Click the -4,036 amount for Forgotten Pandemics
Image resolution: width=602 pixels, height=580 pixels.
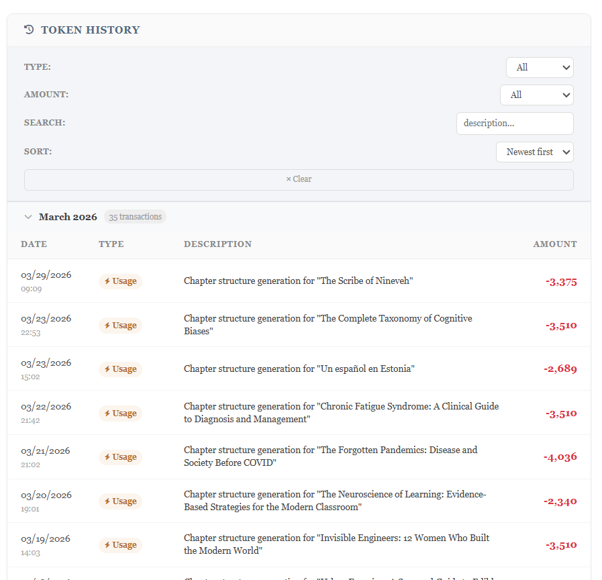pyautogui.click(x=560, y=457)
